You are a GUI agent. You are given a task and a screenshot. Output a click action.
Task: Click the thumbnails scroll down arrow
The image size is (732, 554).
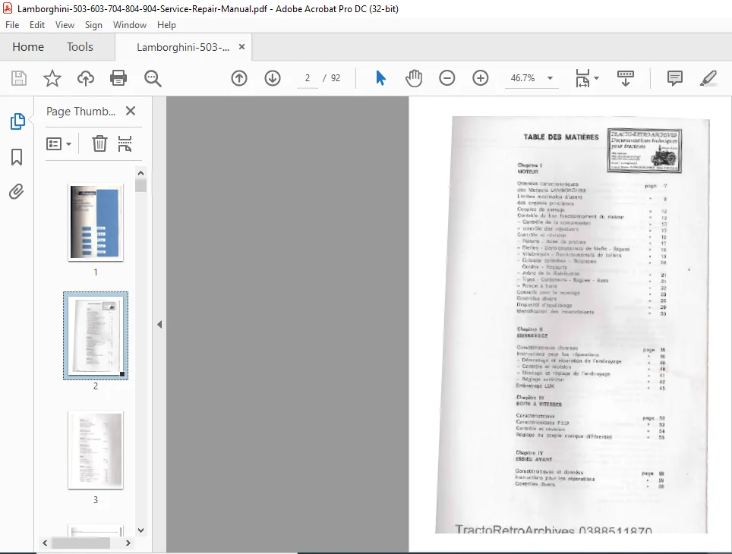click(x=140, y=530)
